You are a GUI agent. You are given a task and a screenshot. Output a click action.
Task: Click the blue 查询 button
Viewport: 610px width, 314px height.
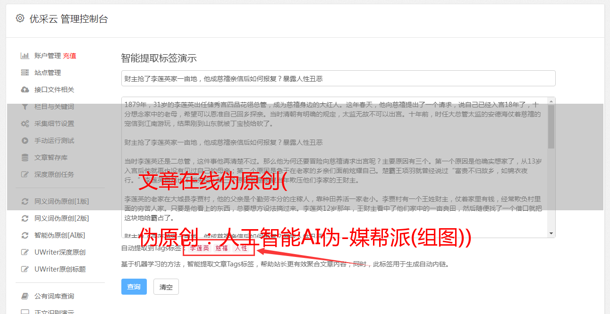(x=134, y=287)
